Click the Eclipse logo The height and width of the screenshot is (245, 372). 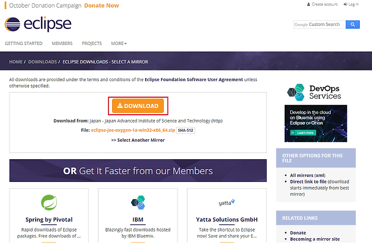38,24
